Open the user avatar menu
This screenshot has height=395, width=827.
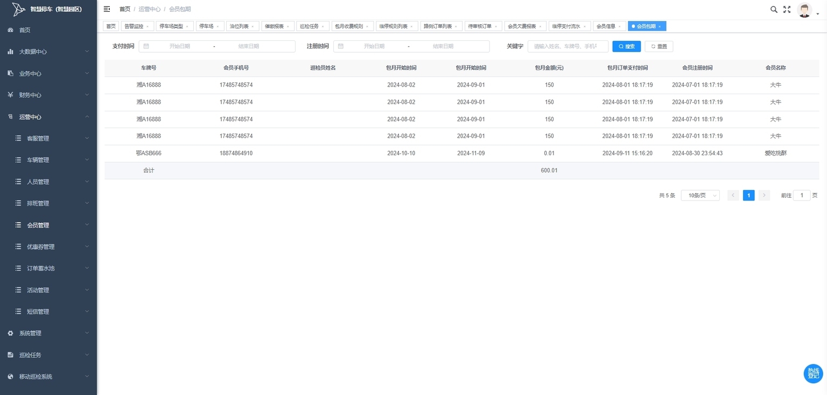(805, 10)
